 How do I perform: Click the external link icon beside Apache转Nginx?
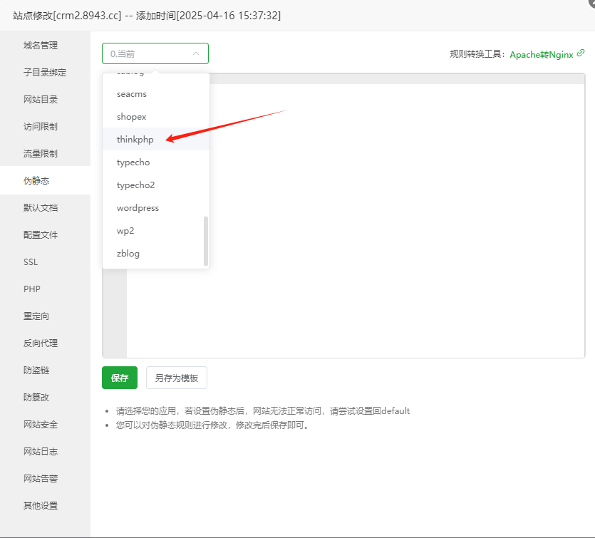581,53
